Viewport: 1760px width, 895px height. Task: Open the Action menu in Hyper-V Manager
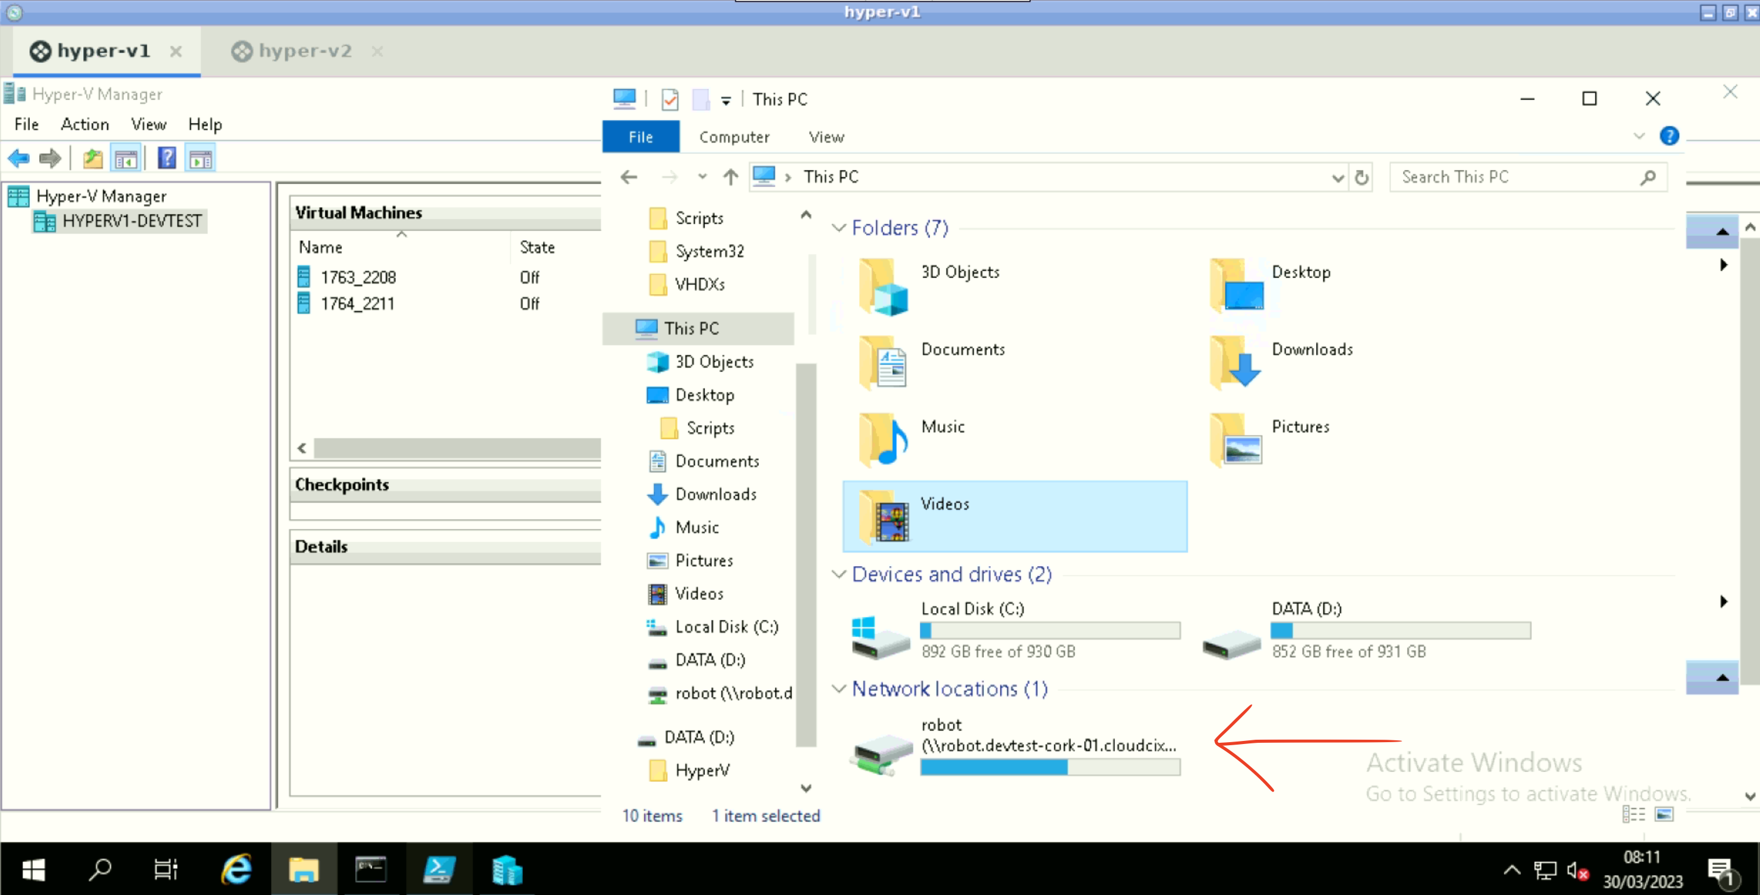click(85, 124)
